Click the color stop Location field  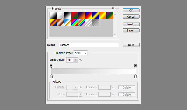click(104, 94)
